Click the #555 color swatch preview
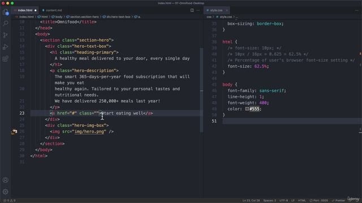The width and height of the screenshot is (362, 203). [x=247, y=109]
